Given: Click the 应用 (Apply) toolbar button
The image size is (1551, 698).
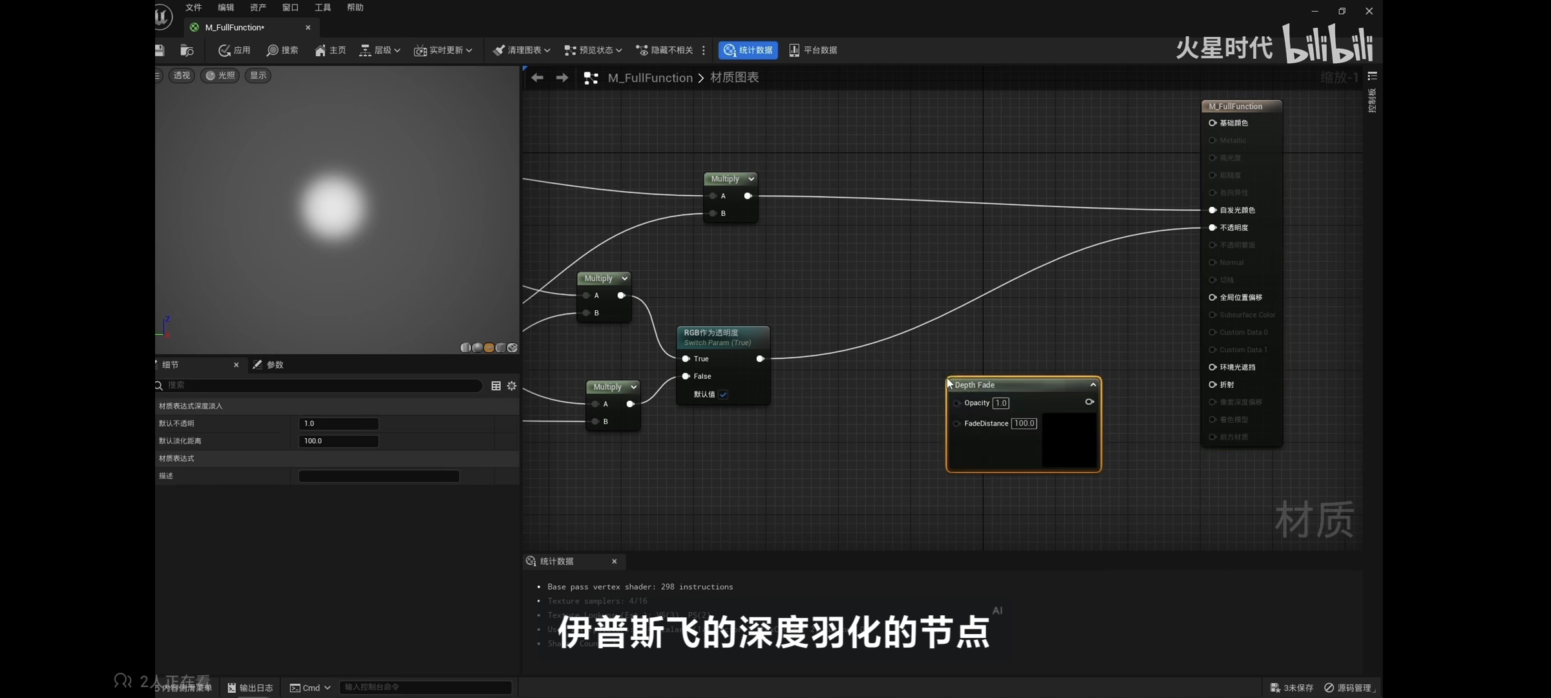Looking at the screenshot, I should (235, 50).
